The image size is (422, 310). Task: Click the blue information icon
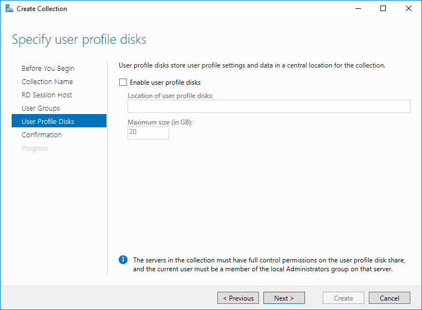pos(123,260)
